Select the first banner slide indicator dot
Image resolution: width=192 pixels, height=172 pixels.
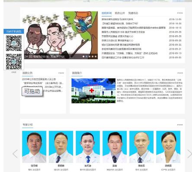(83, 56)
